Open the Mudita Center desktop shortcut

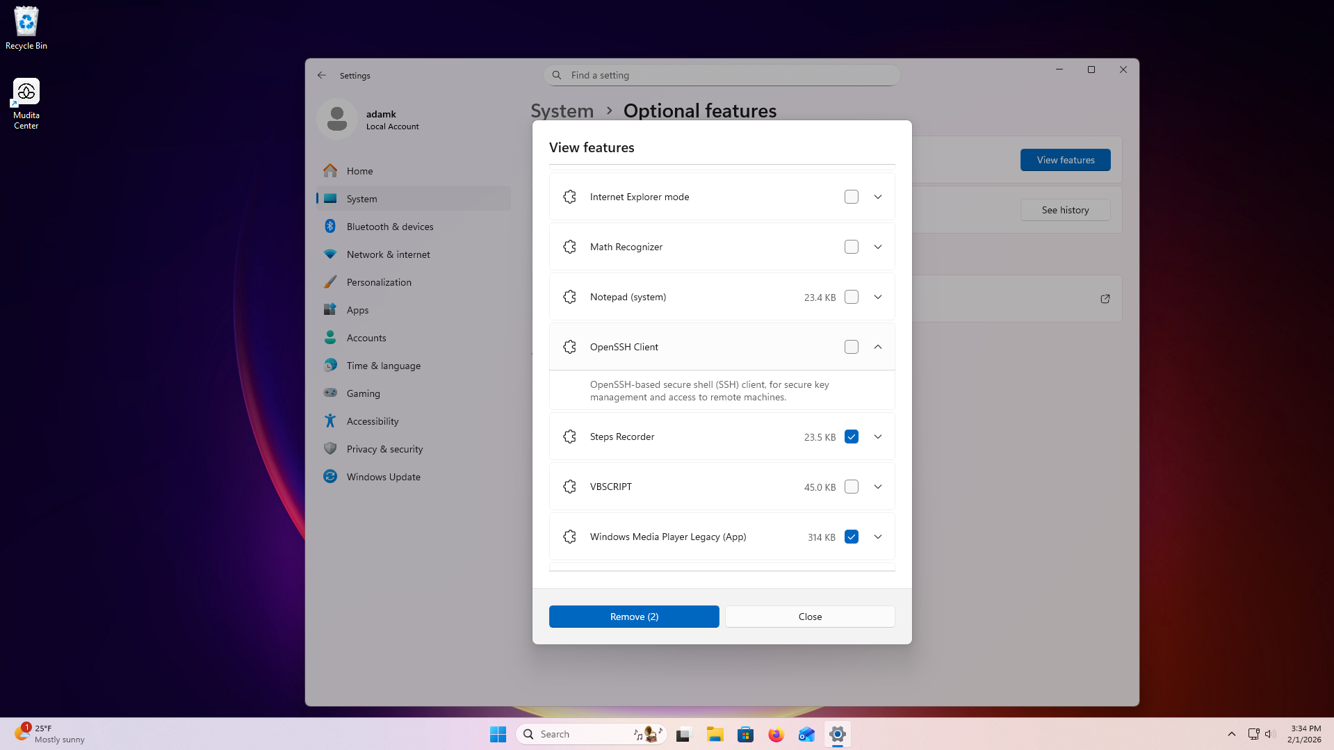(x=26, y=104)
